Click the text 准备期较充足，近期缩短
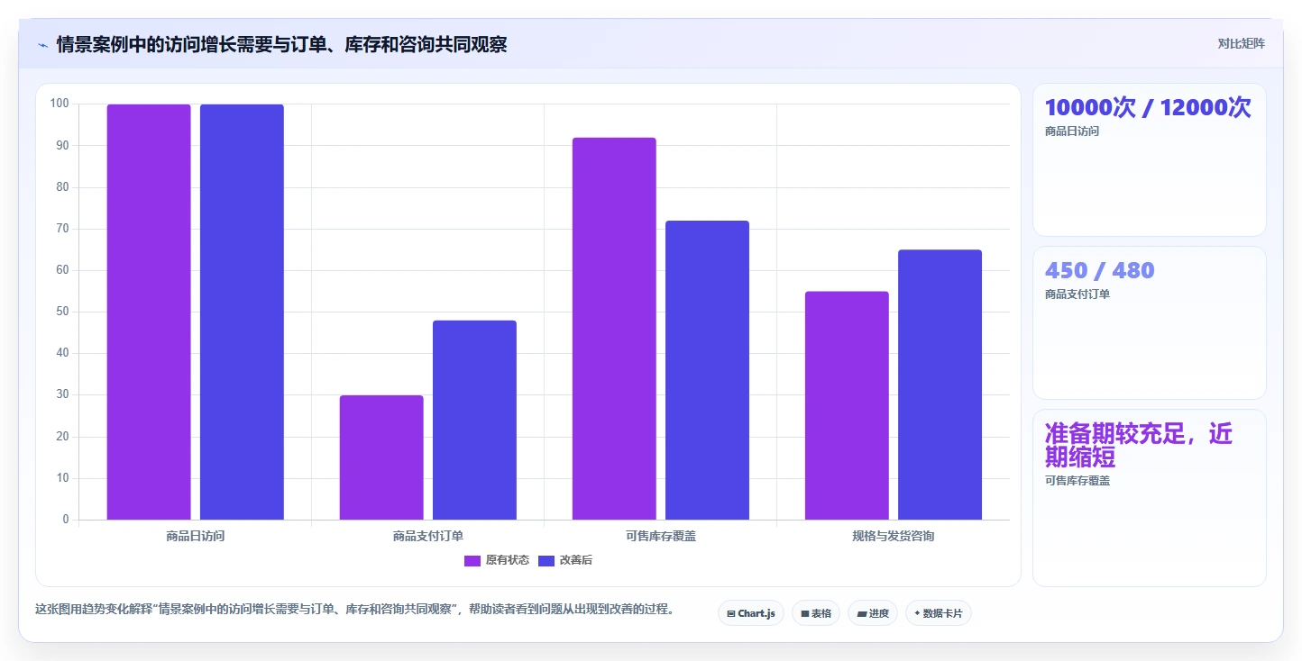1302x661 pixels. [x=1138, y=446]
